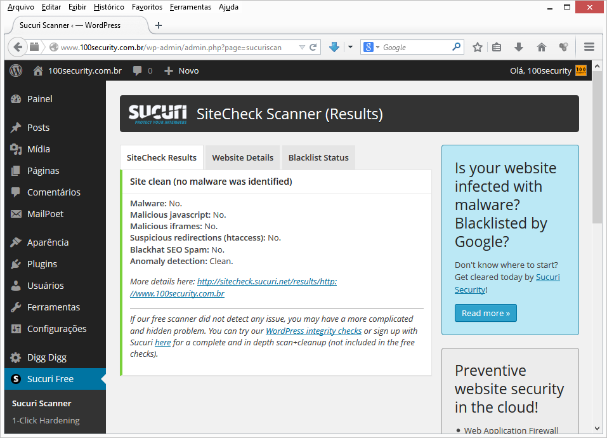607x438 pixels.
Task: Click the 100security user avatar
Action: (581, 70)
